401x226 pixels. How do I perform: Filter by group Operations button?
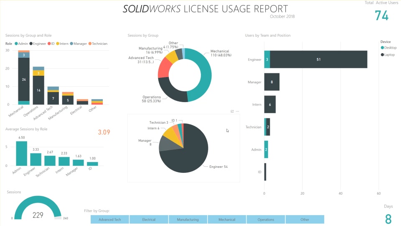click(x=266, y=219)
